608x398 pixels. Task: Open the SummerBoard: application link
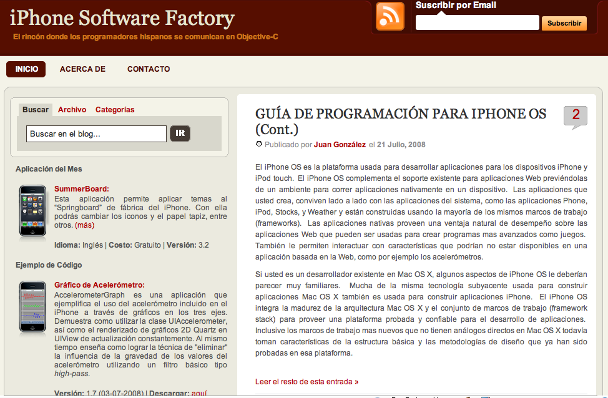(x=81, y=189)
